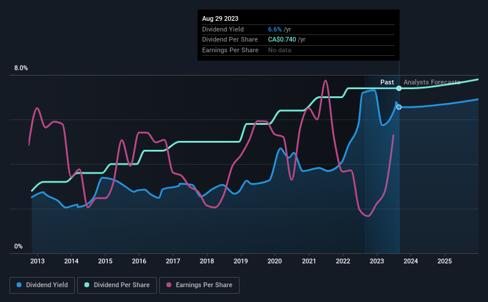Click the blue dividend yield data point marker
Screen dimensions: 488x302
click(x=399, y=107)
